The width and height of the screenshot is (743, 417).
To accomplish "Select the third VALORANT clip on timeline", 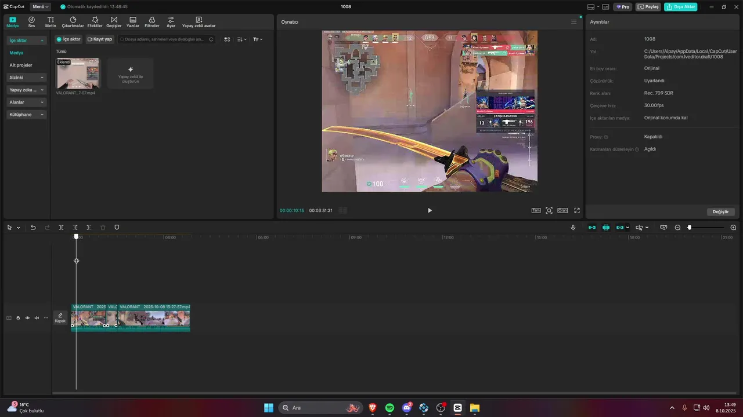I will (154, 318).
